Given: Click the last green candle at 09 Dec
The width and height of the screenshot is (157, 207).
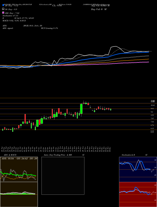Looking at the screenshot, I should pos(111,109).
